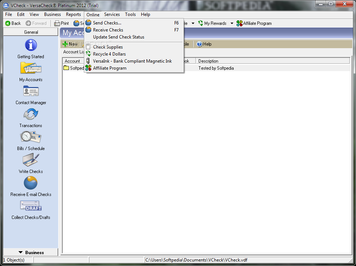Image resolution: width=356 pixels, height=266 pixels.
Task: Sort by the Account column header
Action: tap(72, 61)
